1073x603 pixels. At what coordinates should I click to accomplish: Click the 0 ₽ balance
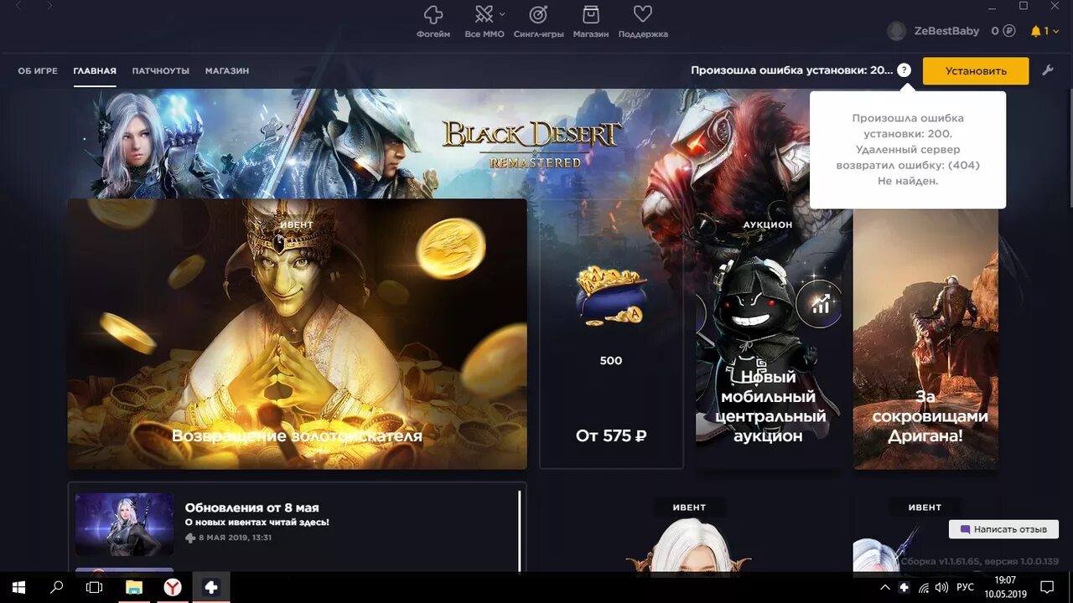(1003, 31)
